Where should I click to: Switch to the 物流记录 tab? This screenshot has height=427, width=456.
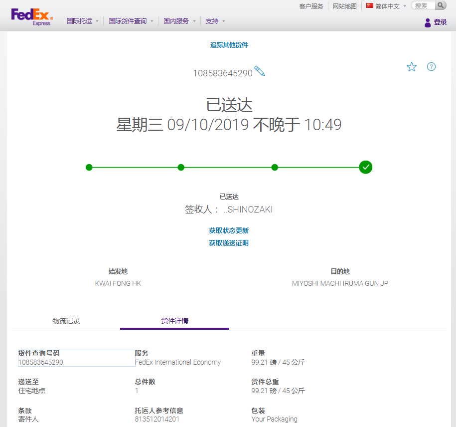66,321
